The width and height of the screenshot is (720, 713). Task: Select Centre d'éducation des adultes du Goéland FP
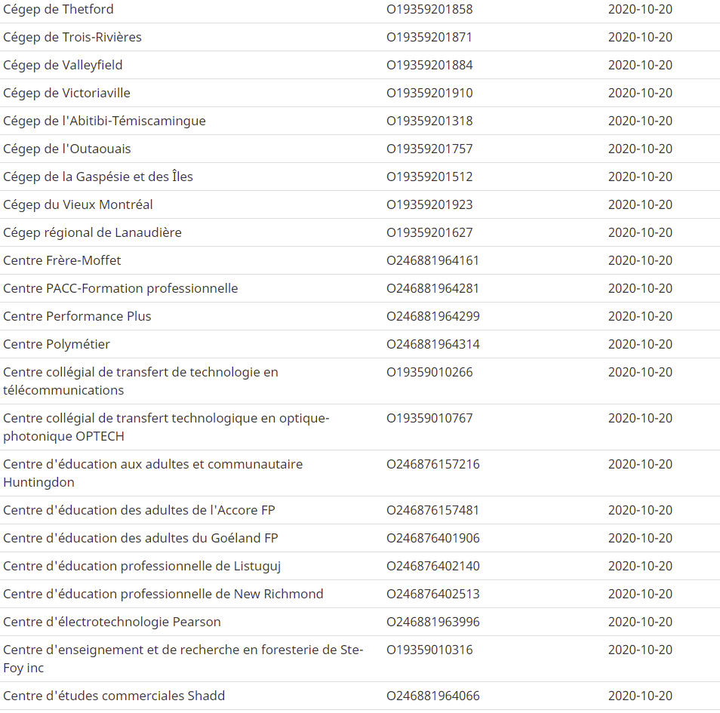(x=140, y=539)
